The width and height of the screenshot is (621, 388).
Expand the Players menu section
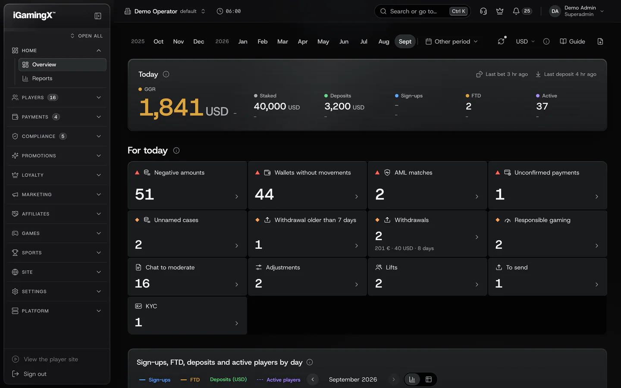[x=57, y=97]
